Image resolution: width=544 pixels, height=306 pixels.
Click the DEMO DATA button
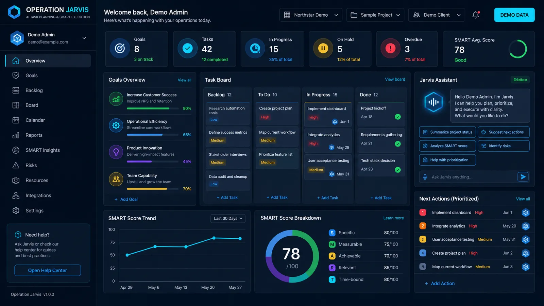514,15
